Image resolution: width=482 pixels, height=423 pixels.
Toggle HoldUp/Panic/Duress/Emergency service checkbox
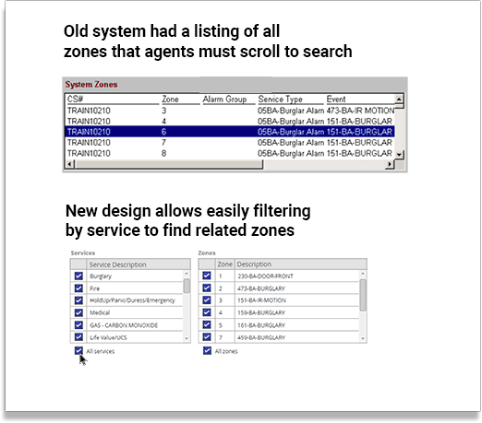78,300
